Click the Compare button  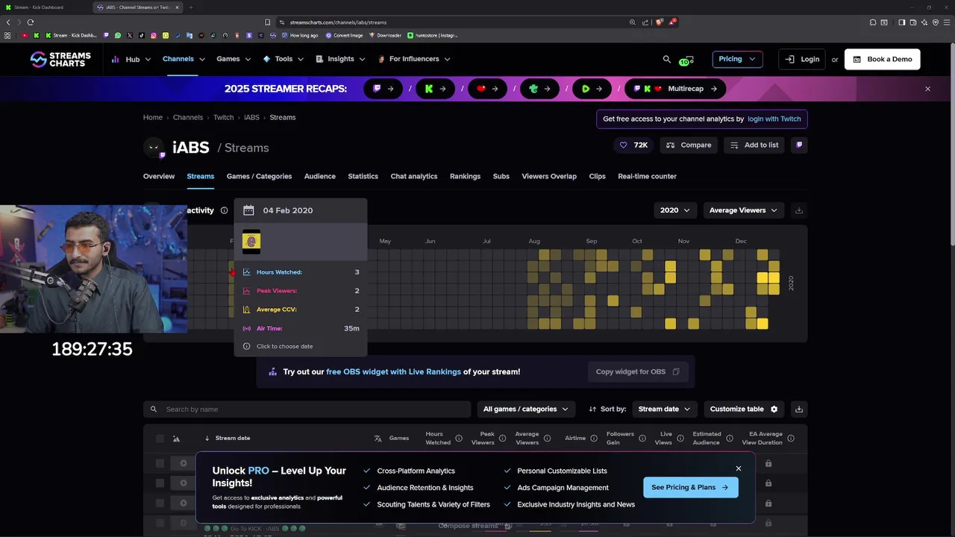coord(689,145)
